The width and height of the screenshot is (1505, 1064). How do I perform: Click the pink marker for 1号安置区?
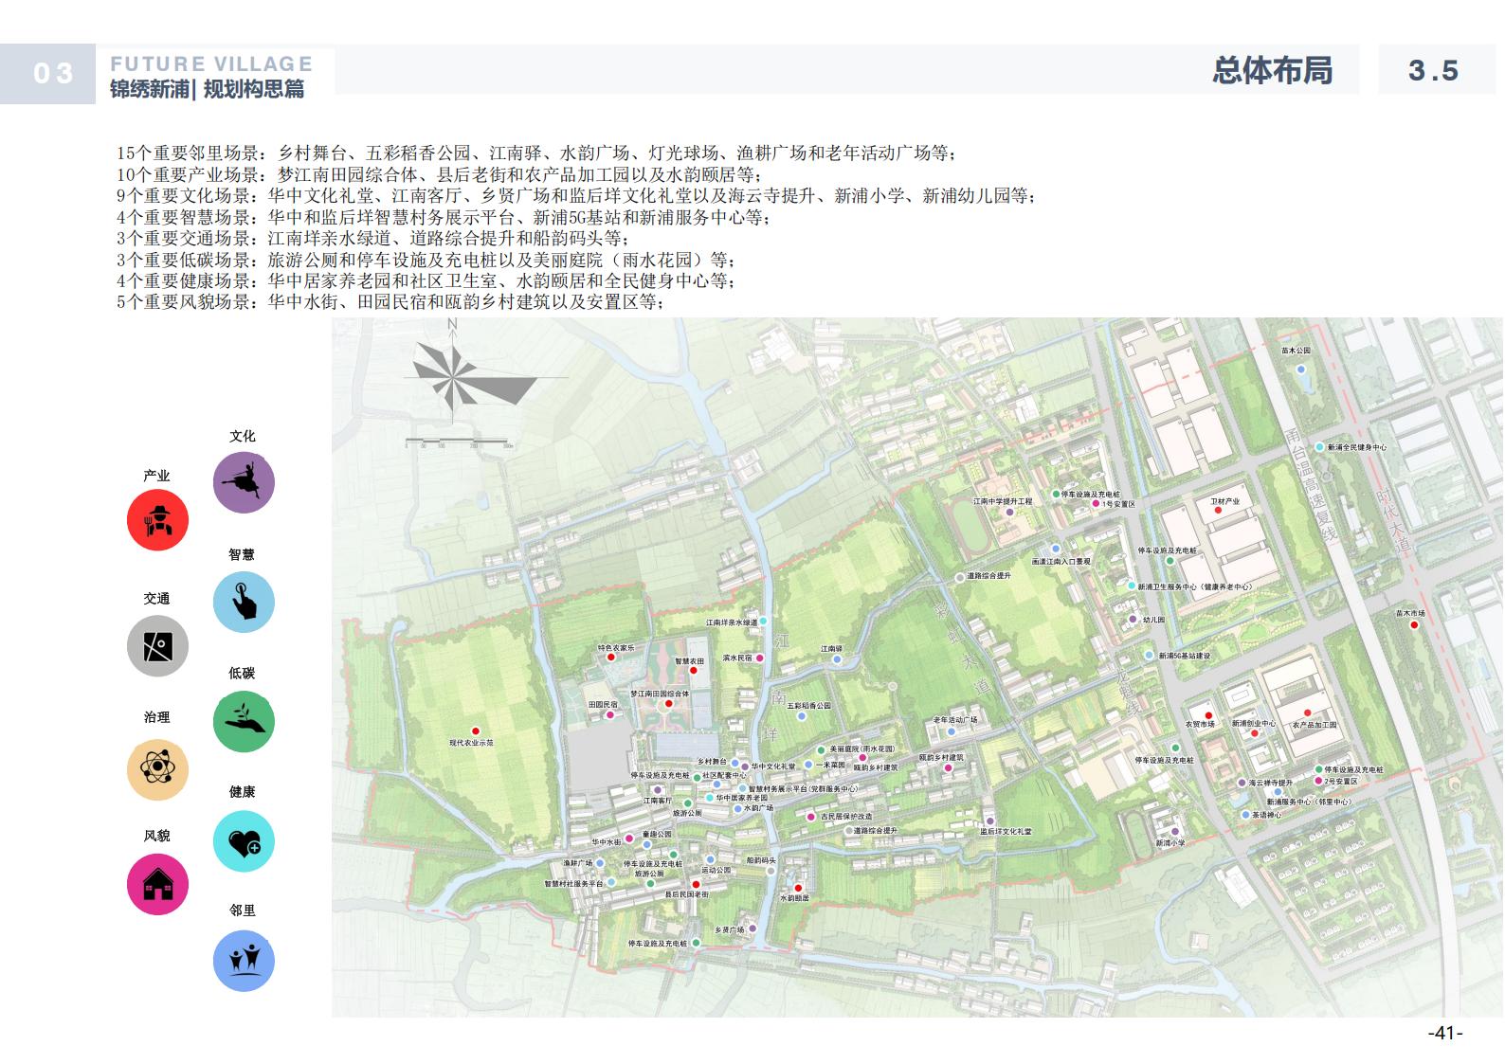[1096, 504]
